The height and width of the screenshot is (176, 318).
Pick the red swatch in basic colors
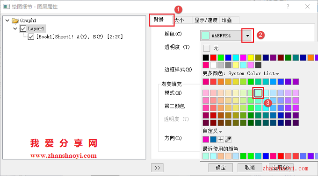pyautogui.click(x=213, y=57)
